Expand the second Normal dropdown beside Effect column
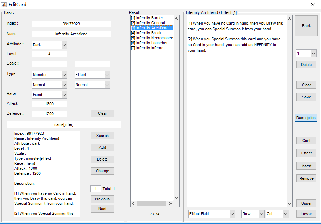 (x=92, y=85)
